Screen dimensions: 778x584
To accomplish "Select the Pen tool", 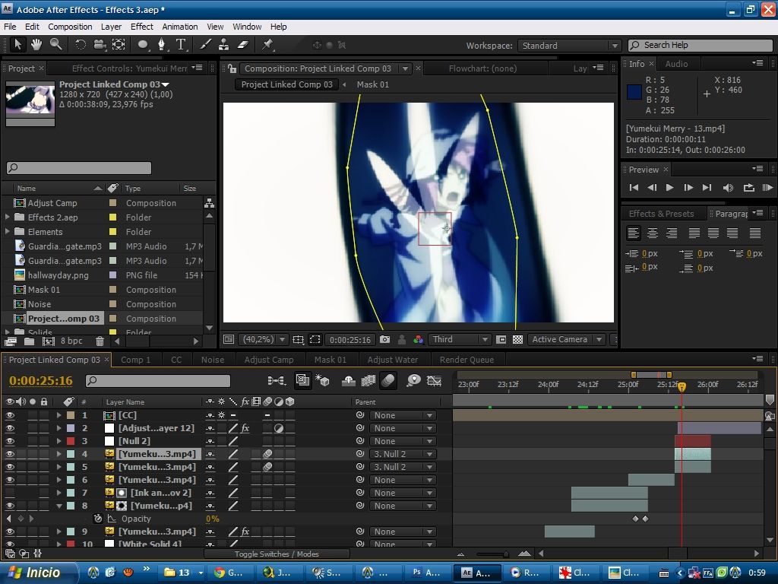I will click(161, 45).
